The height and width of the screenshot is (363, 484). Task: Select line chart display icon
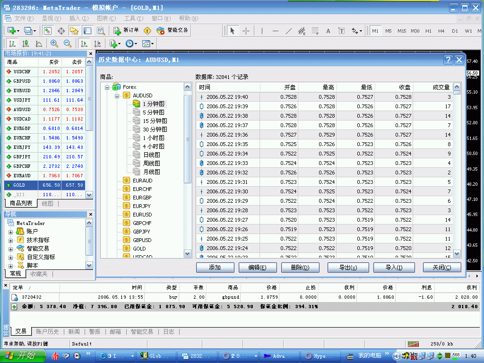coord(39,43)
